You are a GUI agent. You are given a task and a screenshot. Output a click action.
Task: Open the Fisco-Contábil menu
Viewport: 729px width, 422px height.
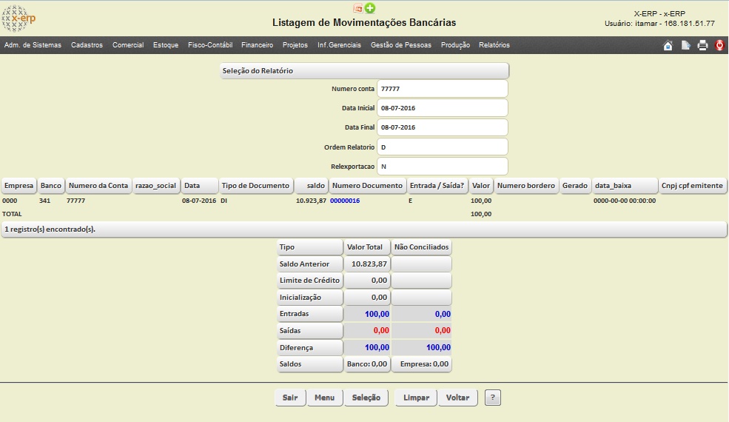[x=210, y=45]
